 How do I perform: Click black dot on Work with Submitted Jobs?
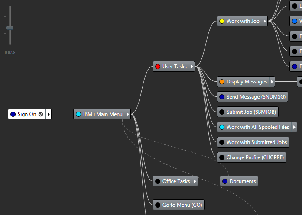click(222, 142)
